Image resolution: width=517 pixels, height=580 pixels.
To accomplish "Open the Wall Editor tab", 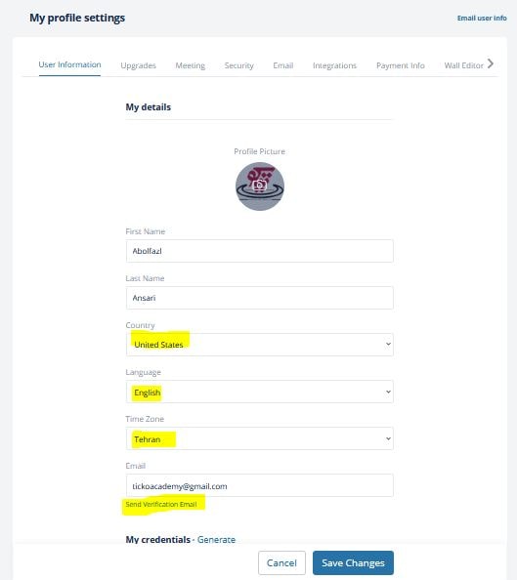I will click(463, 65).
